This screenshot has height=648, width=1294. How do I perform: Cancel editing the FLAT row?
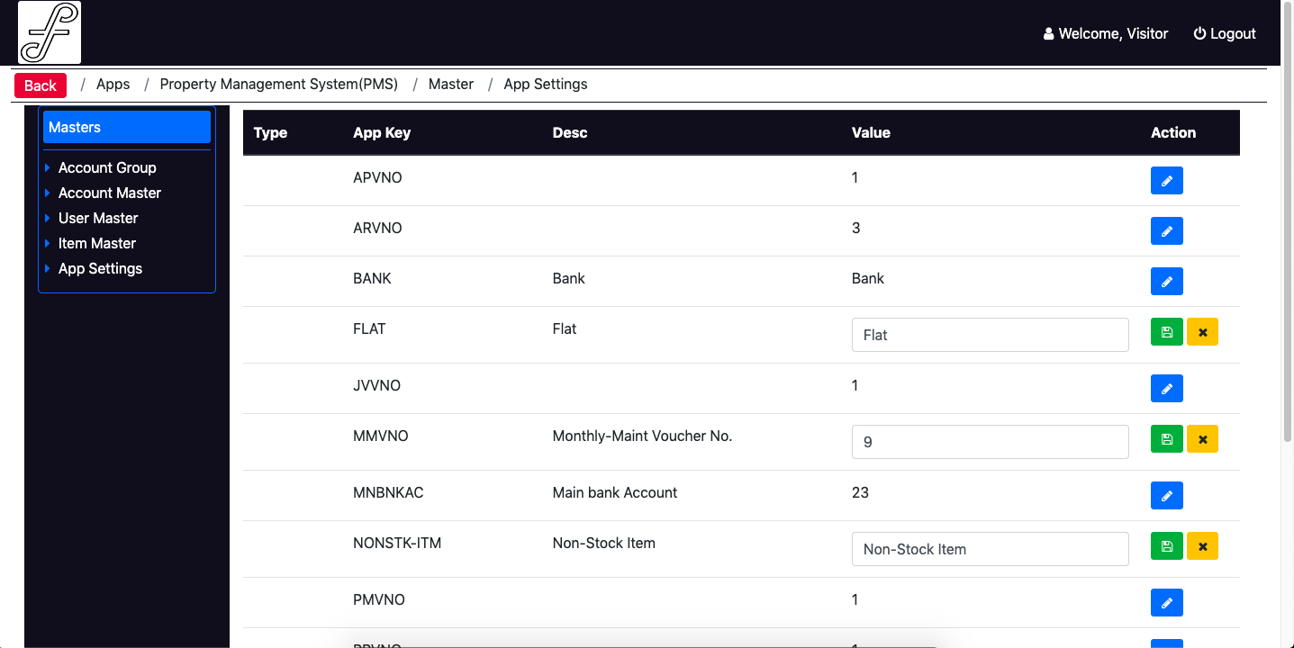click(x=1202, y=332)
